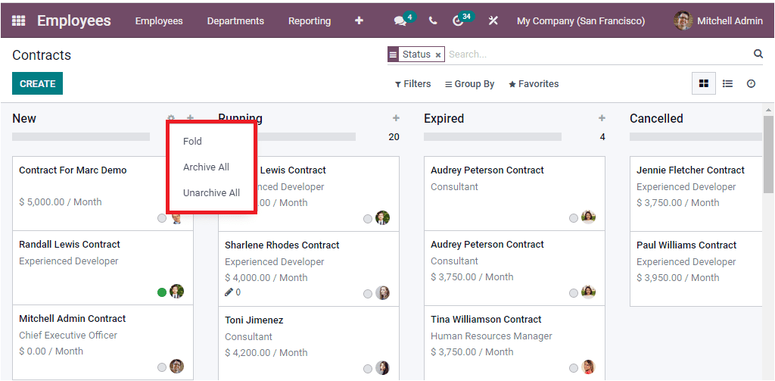The width and height of the screenshot is (775, 381).
Task: Click the phone call icon
Action: click(x=433, y=20)
